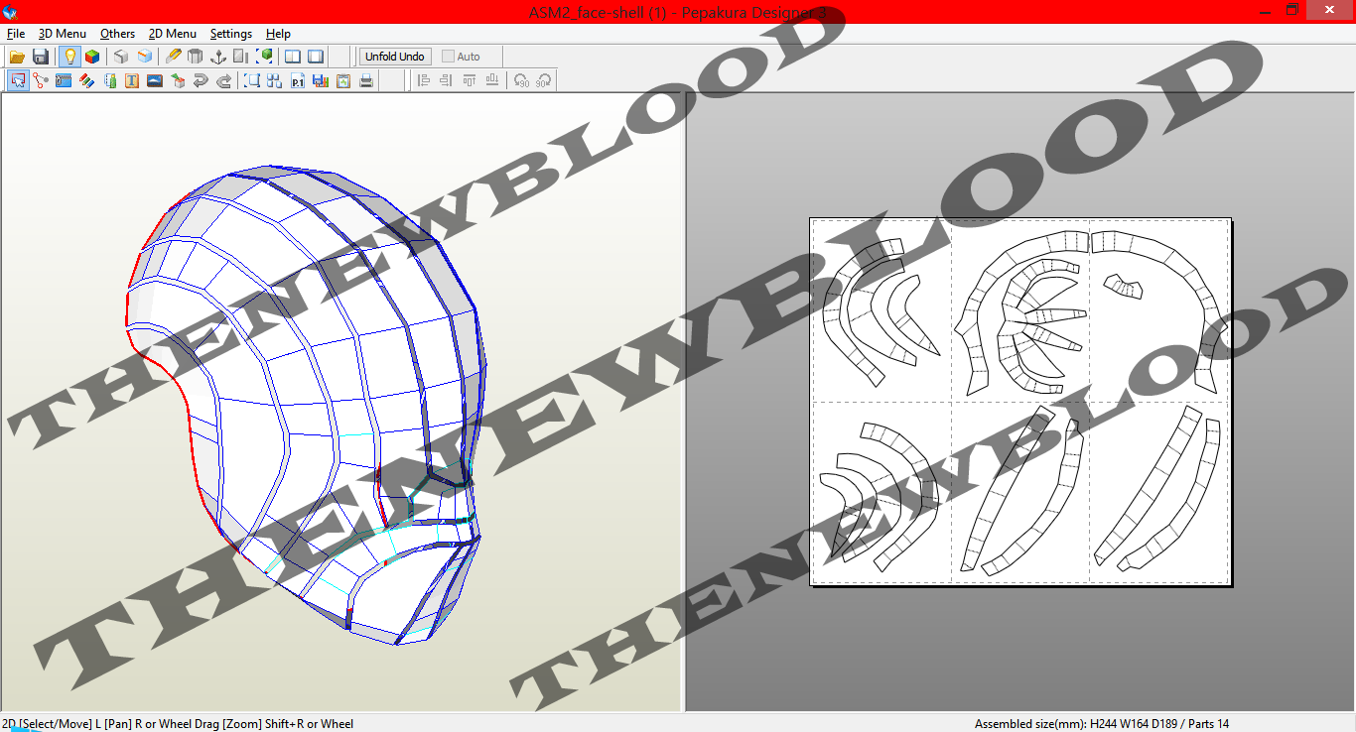Click the 2D Select/Move hint in the status bar
This screenshot has width=1356, height=732.
(178, 724)
